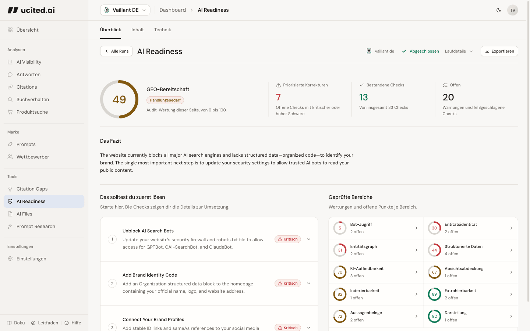The width and height of the screenshot is (530, 331).
Task: Open the Aussagenbelege area row
Action: coord(376,316)
